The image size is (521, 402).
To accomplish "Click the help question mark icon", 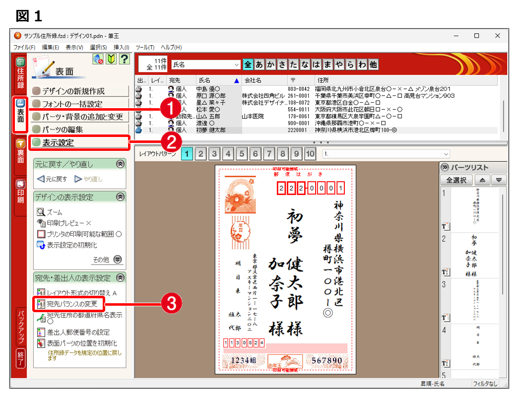I will 125,60.
